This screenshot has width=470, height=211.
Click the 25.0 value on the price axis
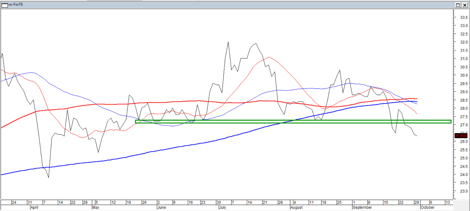464,158
